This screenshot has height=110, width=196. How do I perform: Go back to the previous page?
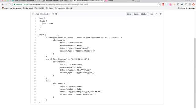[x=2, y=5]
